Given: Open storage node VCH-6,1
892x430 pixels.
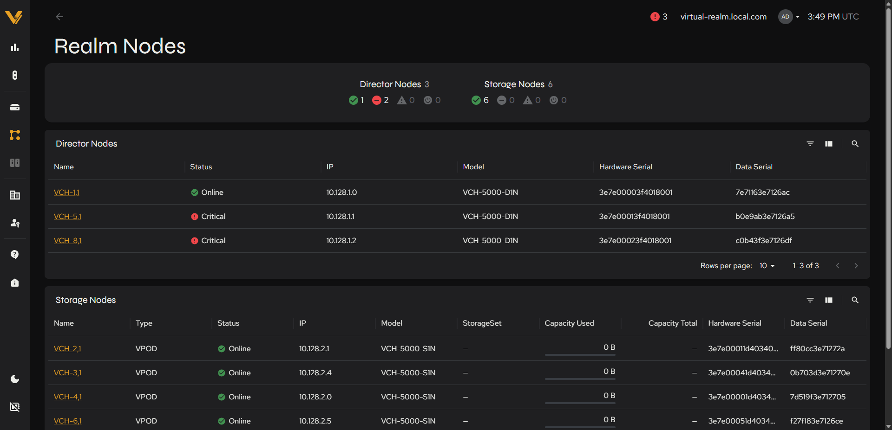Looking at the screenshot, I should click(68, 421).
